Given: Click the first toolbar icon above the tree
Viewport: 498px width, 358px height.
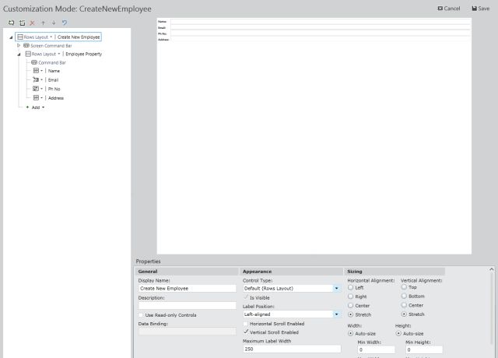Looking at the screenshot, I should [11, 23].
